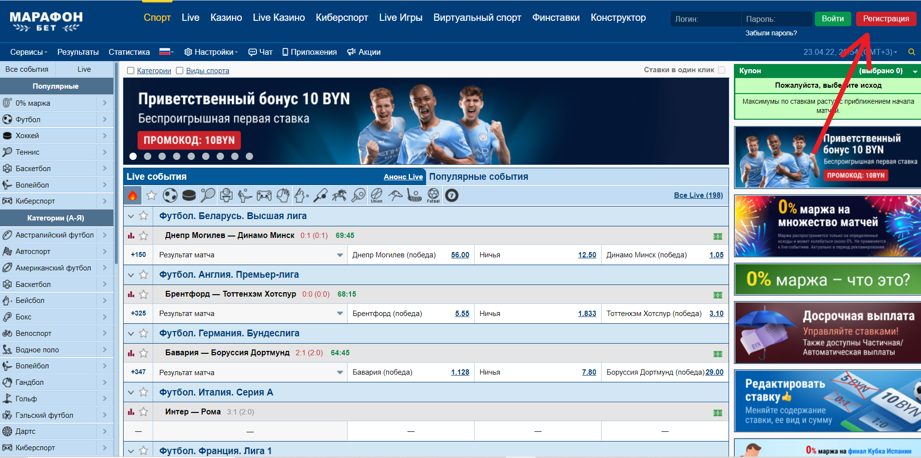Filter Live events by esports gamepad icon

[264, 195]
